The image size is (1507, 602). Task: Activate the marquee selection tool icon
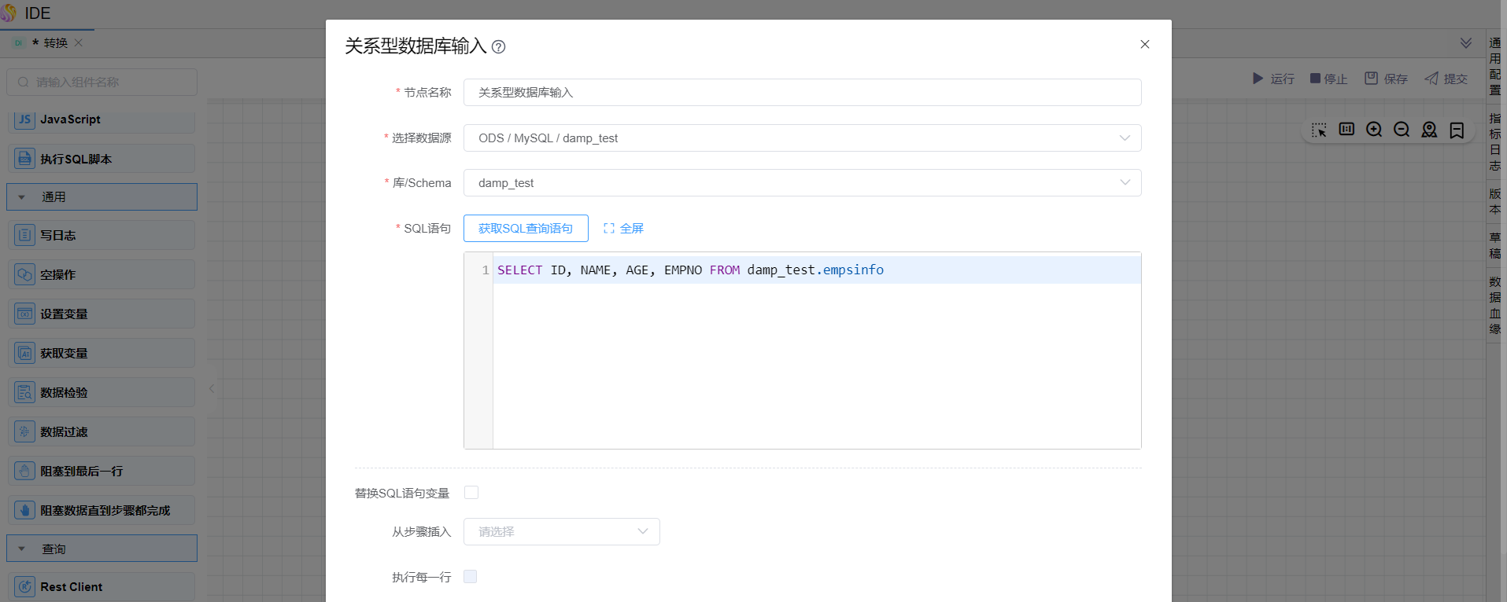click(x=1319, y=130)
